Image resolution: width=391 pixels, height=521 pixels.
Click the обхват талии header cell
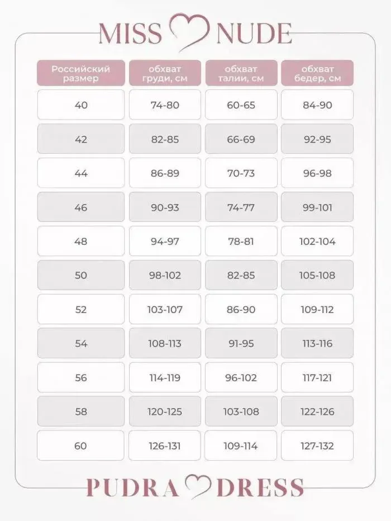241,73
